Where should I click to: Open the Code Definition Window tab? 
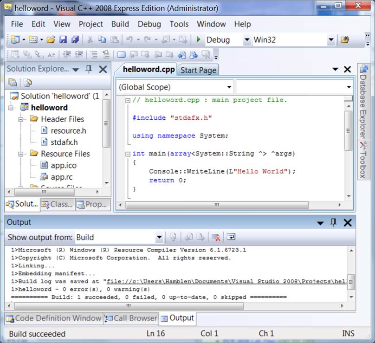point(54,318)
